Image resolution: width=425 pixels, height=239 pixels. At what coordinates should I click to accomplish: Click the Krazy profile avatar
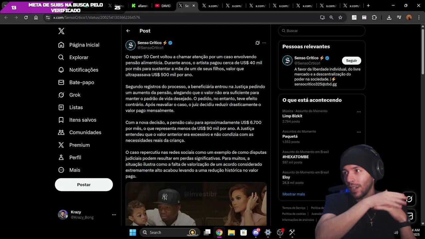pos(63,215)
